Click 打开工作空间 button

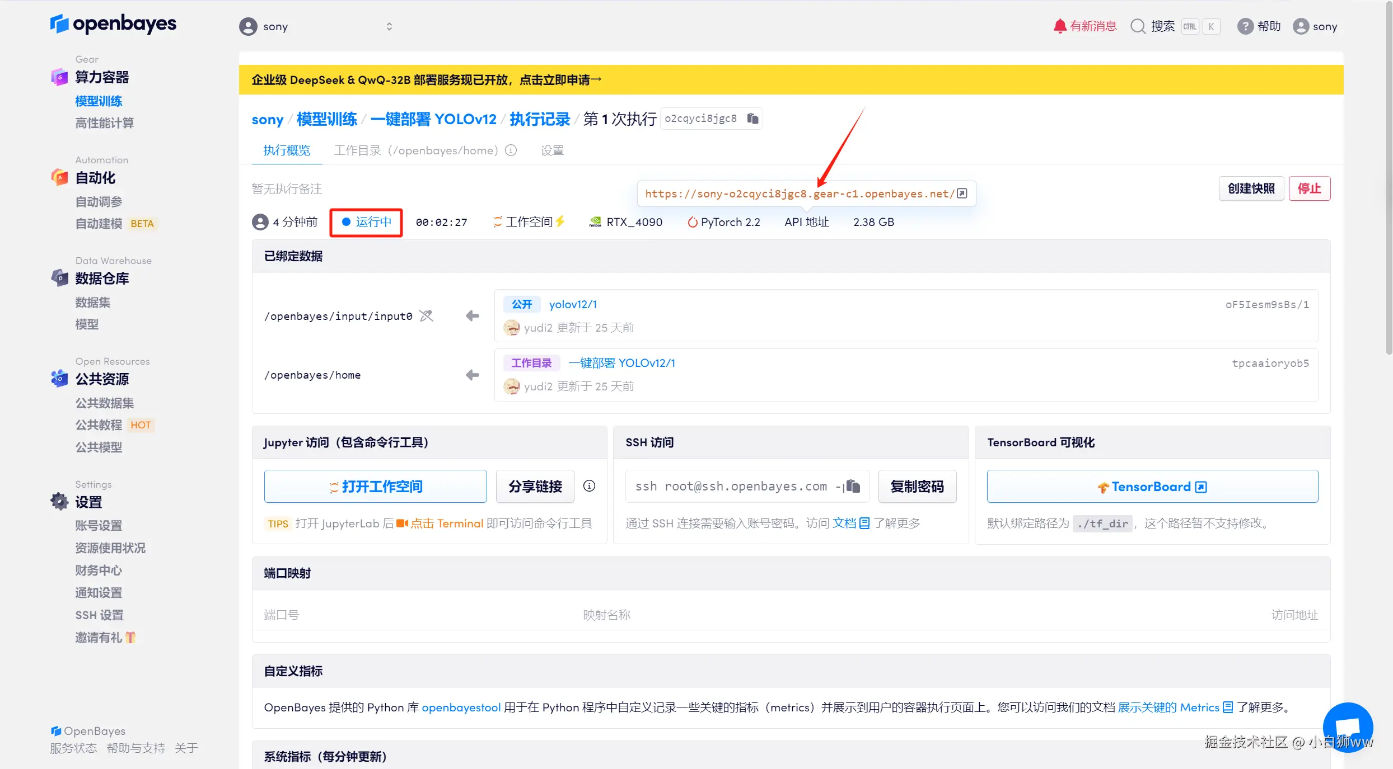point(375,486)
